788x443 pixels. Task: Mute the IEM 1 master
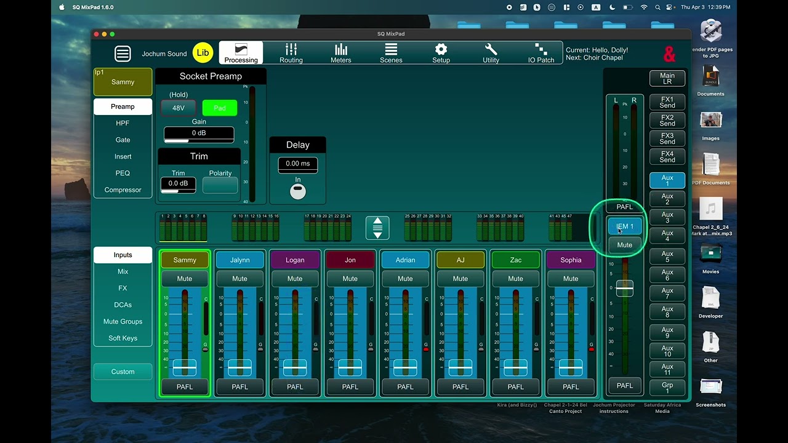(625, 245)
